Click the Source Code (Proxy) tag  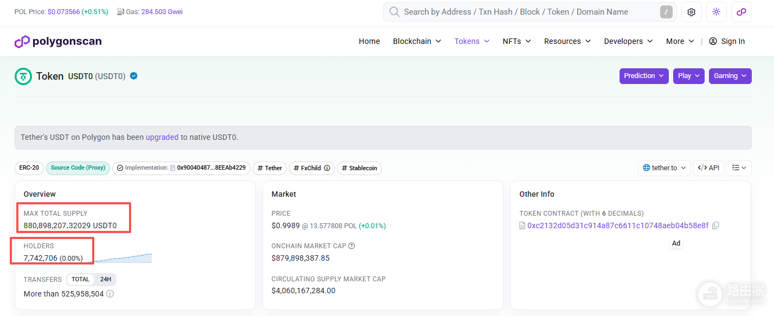click(78, 168)
